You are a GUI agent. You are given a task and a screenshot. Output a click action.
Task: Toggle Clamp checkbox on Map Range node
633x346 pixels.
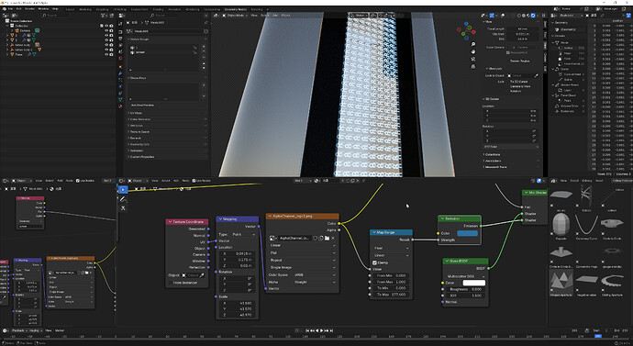click(374, 262)
